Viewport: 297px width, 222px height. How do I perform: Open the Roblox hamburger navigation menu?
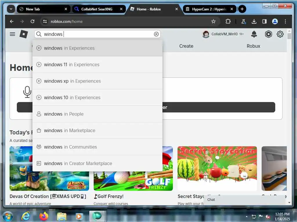[12, 34]
